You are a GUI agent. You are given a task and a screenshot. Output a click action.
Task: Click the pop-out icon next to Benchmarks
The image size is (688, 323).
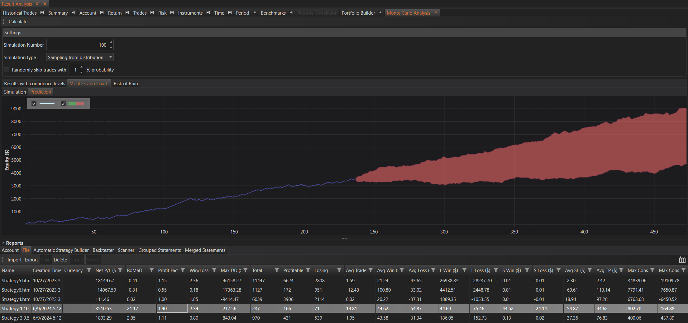(x=291, y=13)
